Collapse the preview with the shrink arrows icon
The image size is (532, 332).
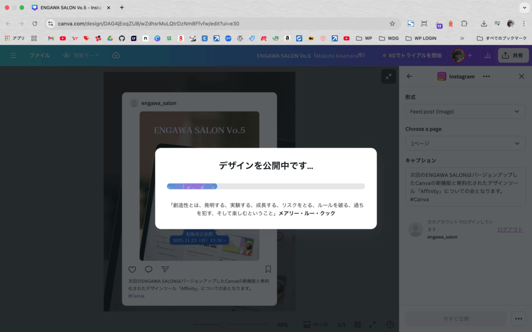pos(388,77)
